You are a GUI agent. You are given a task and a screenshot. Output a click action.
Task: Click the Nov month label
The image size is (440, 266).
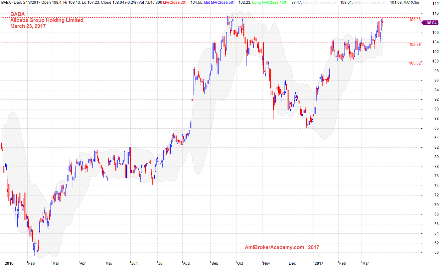click(x=267, y=263)
